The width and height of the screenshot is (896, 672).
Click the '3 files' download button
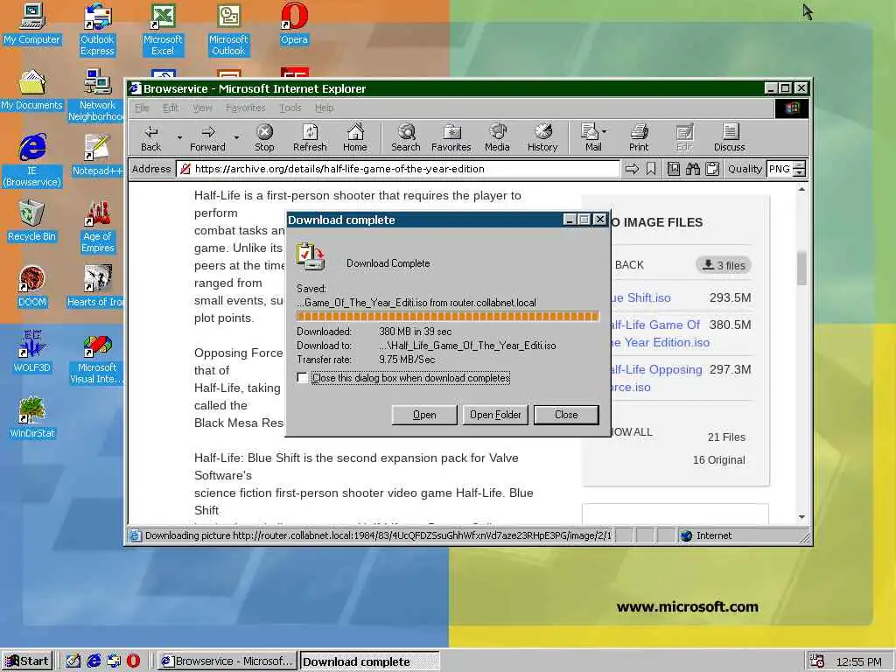point(724,265)
